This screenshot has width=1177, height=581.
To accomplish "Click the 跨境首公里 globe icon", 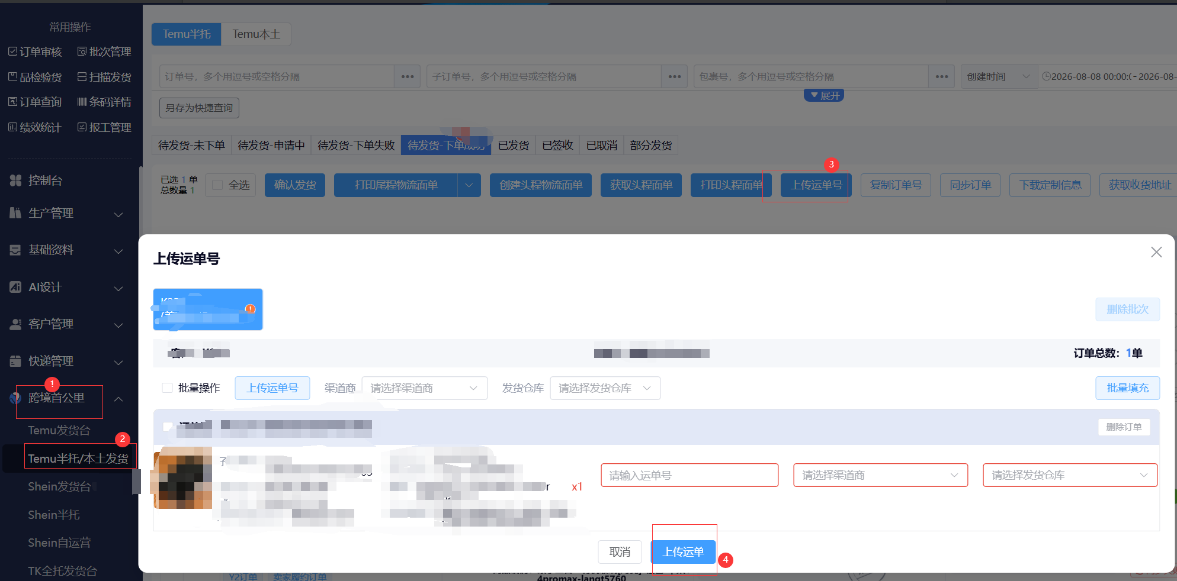I will 15,398.
